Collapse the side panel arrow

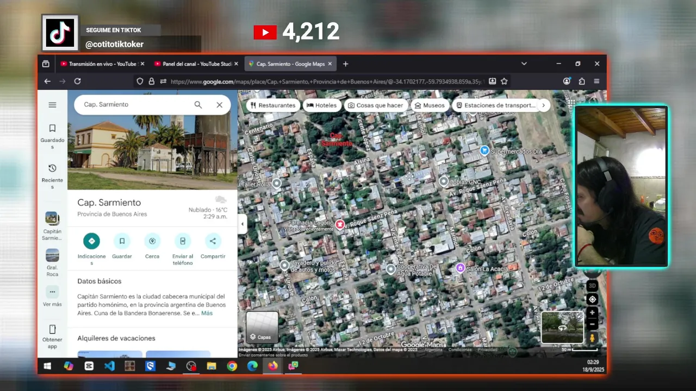pos(242,224)
